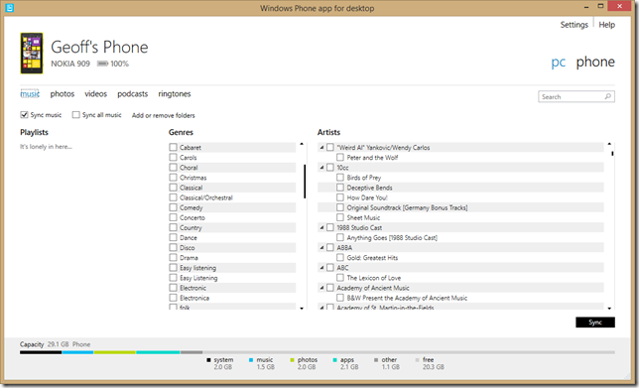Click the Artists scroll down arrow

coord(609,309)
